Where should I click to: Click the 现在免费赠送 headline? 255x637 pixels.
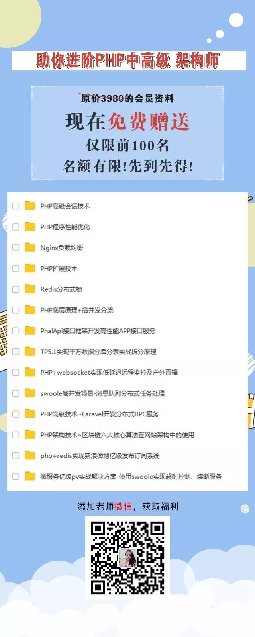(x=127, y=121)
